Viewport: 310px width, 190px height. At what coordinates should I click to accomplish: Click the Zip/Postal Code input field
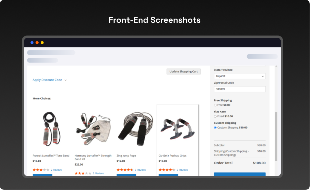[x=240, y=89]
